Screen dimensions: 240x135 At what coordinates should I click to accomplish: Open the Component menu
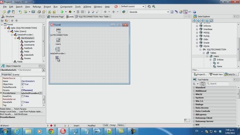[x=66, y=7]
